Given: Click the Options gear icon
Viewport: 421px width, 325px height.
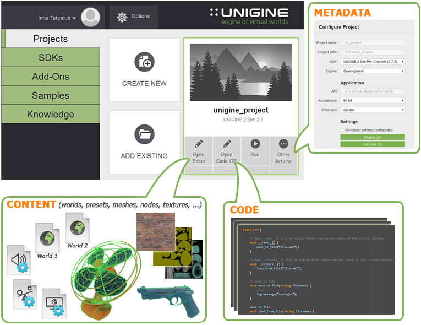Looking at the screenshot, I should [122, 17].
